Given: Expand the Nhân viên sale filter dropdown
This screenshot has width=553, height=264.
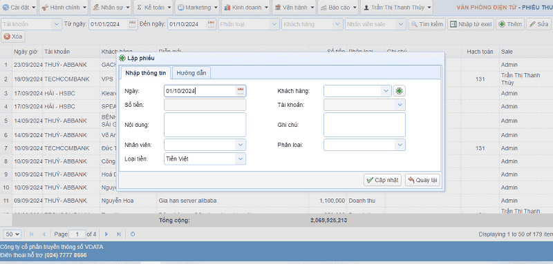Looking at the screenshot, I should [x=401, y=24].
